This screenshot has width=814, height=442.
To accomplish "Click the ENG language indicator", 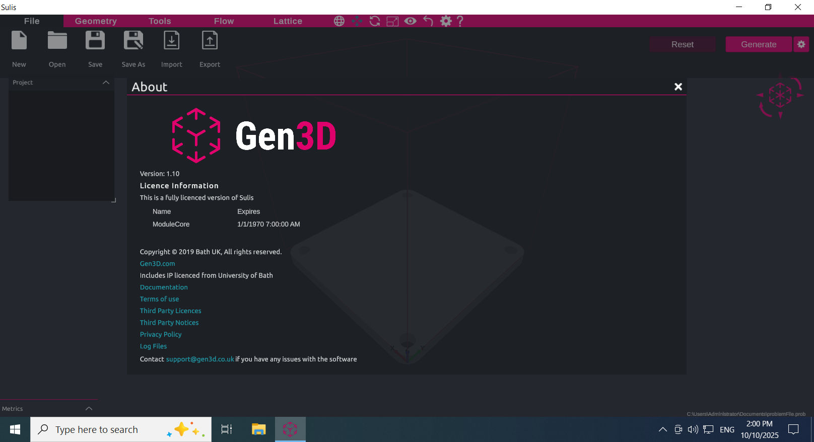I will 727,430.
